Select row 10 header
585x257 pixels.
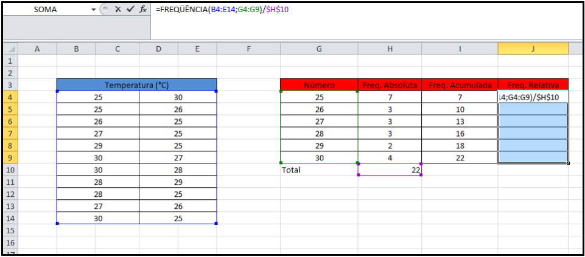pos(9,170)
